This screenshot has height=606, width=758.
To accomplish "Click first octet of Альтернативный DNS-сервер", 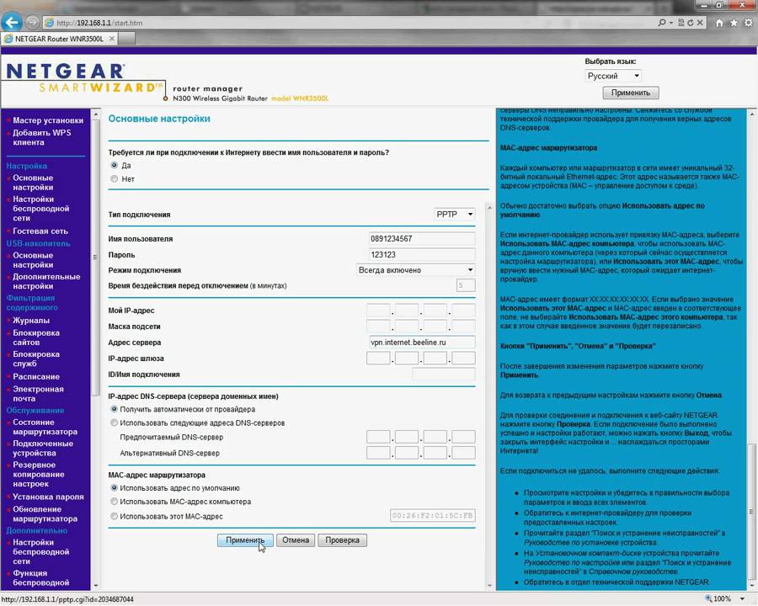I will click(x=378, y=453).
